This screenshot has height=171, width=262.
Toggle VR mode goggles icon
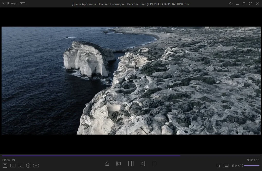point(21,166)
